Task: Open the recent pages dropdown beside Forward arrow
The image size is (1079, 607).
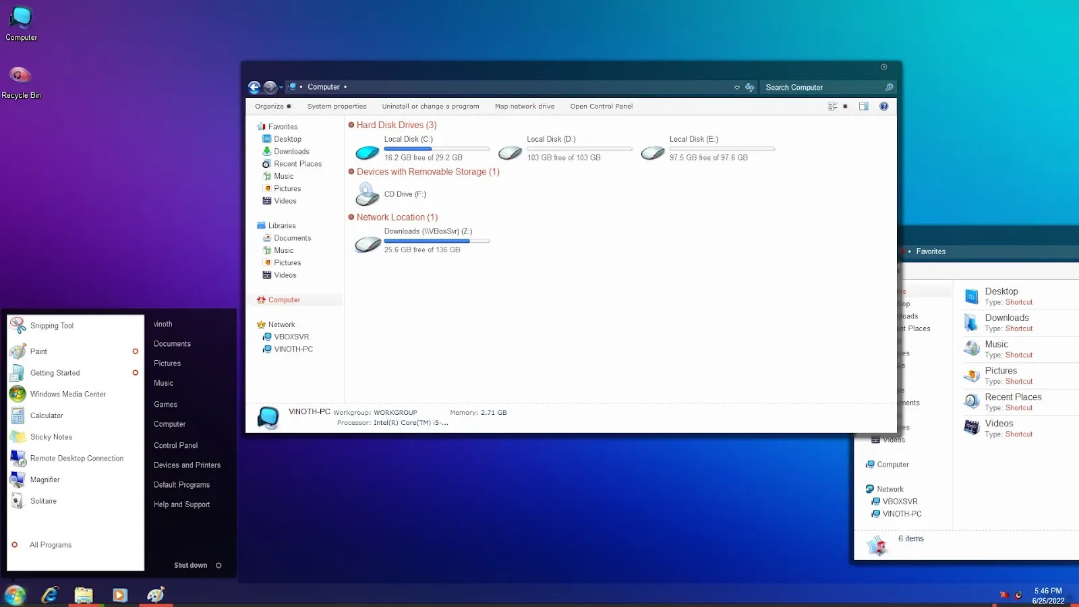Action: 281,88
